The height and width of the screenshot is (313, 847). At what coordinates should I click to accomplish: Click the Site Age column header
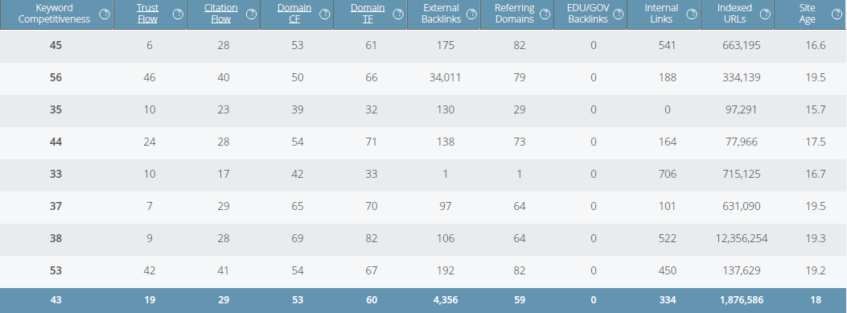pos(807,14)
